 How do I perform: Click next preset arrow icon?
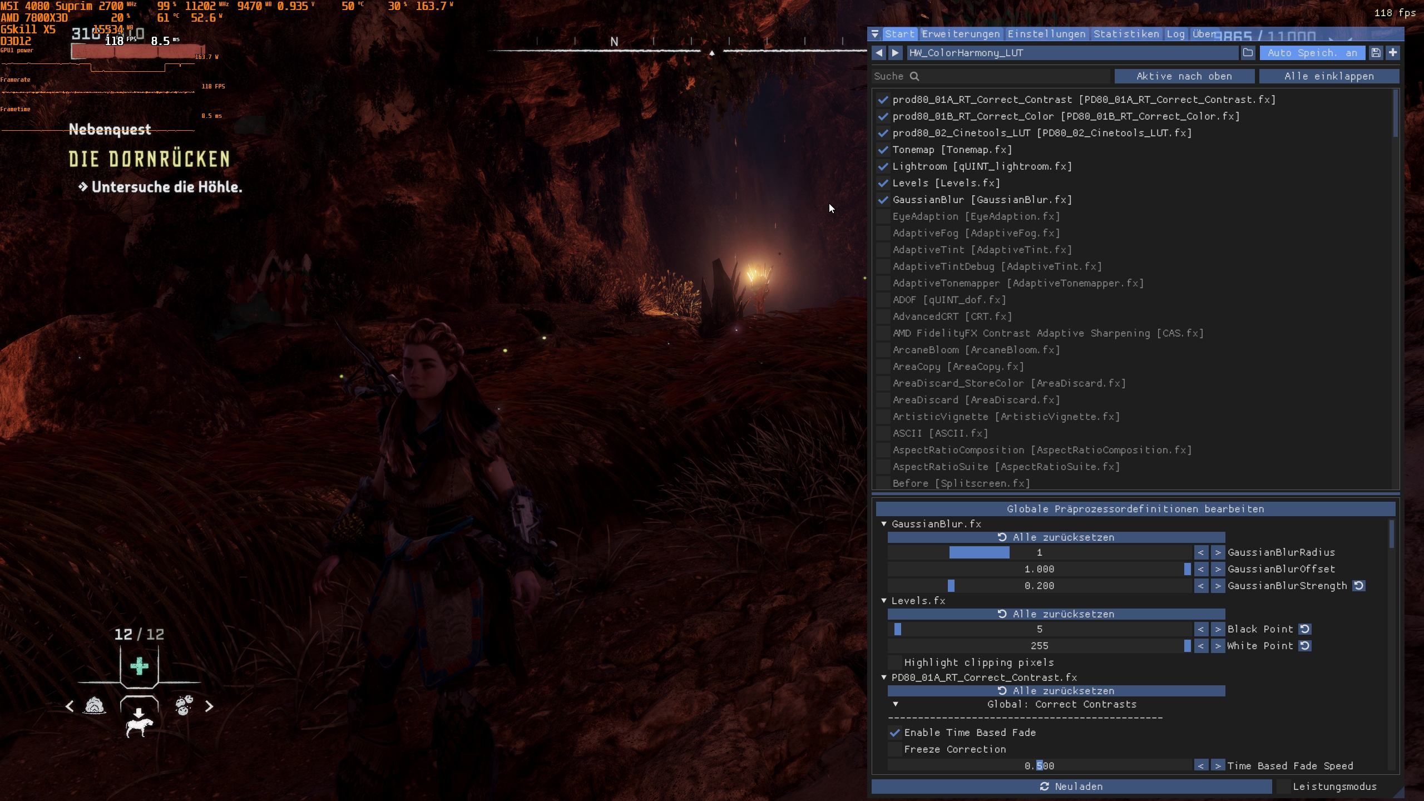click(x=895, y=53)
